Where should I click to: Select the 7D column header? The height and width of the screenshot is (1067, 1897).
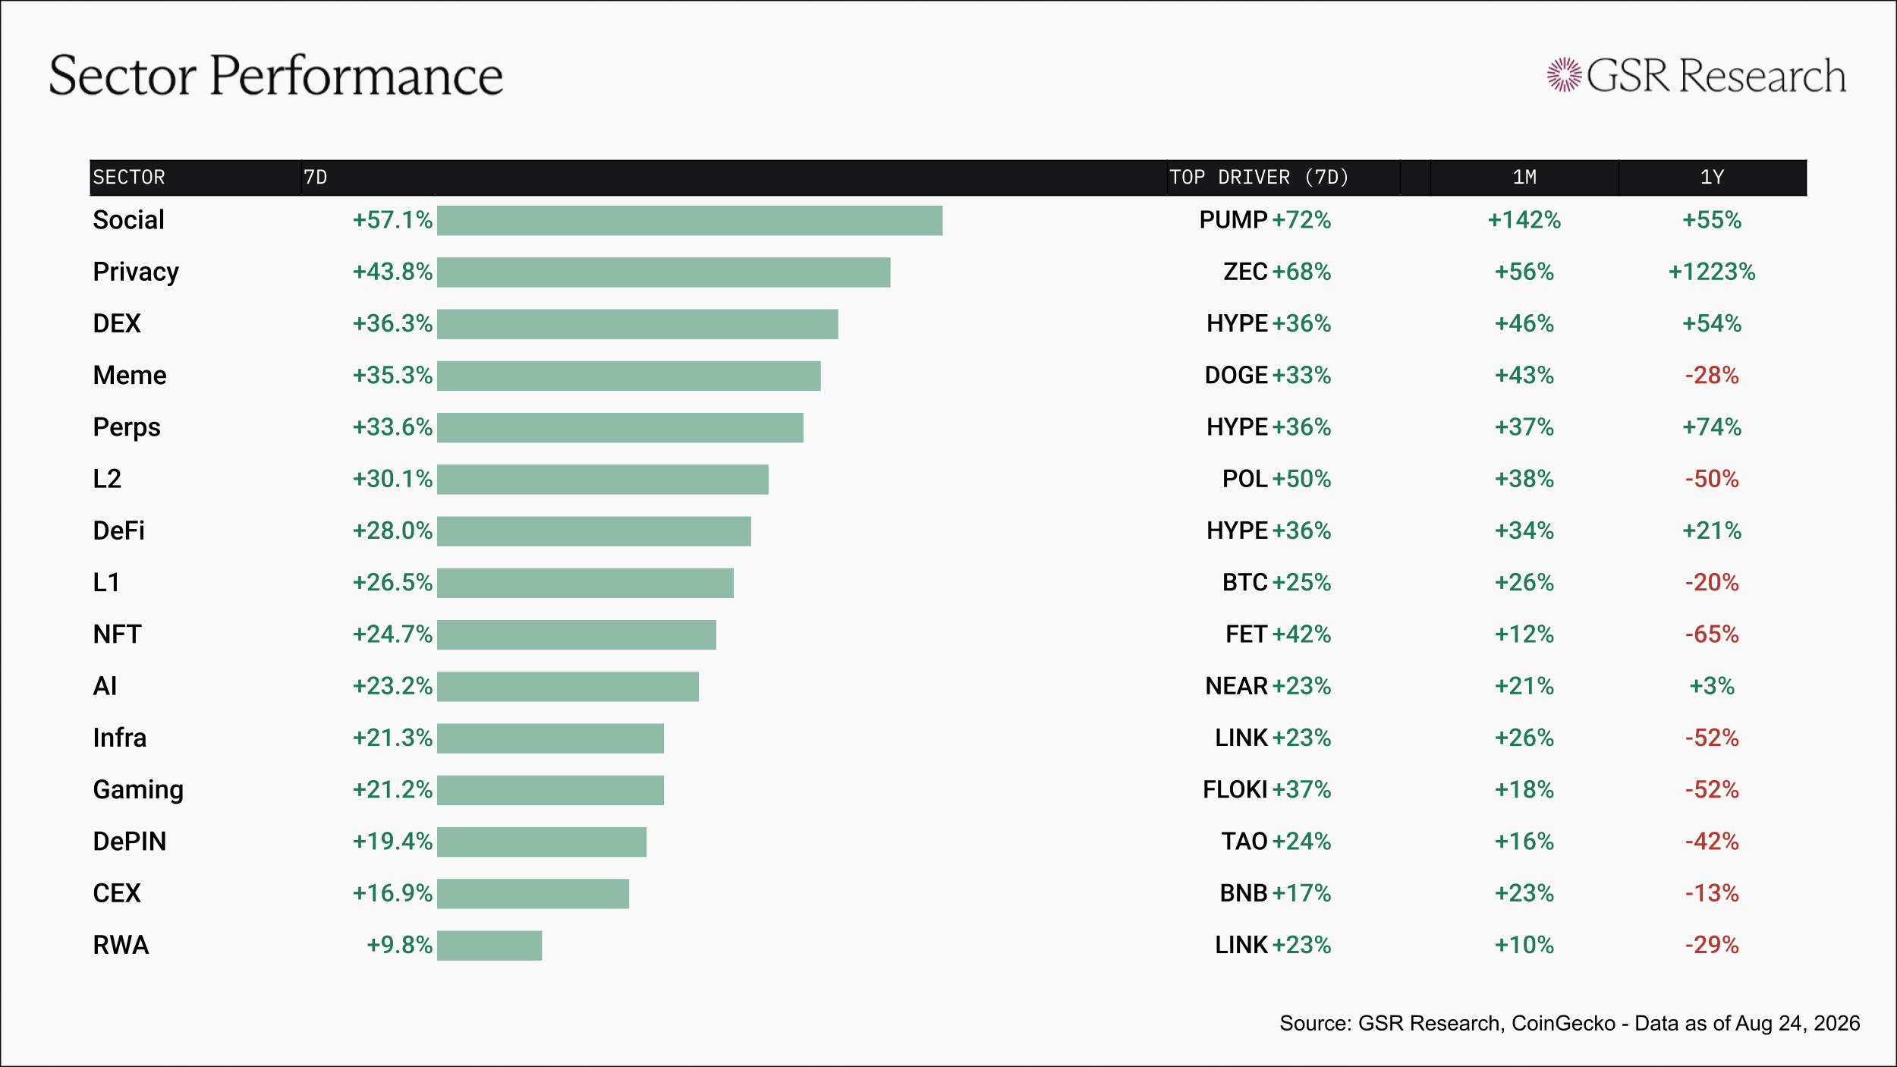click(x=316, y=178)
